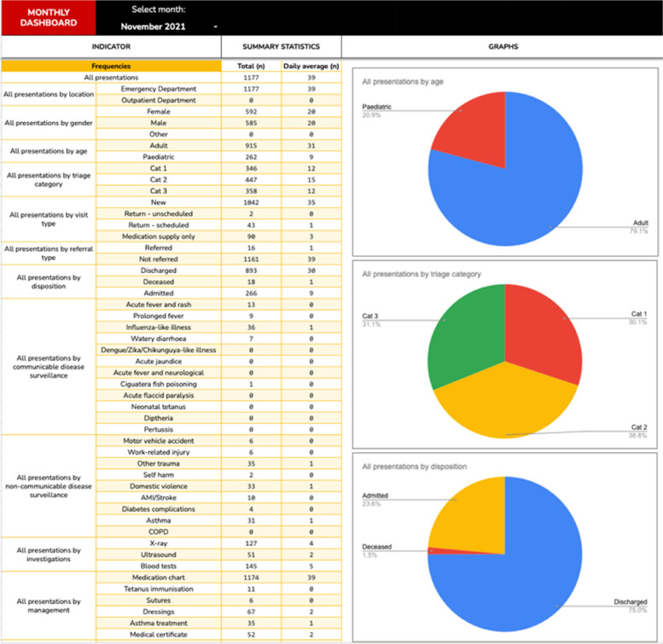Select the Cat 2 total value 447

(251, 180)
